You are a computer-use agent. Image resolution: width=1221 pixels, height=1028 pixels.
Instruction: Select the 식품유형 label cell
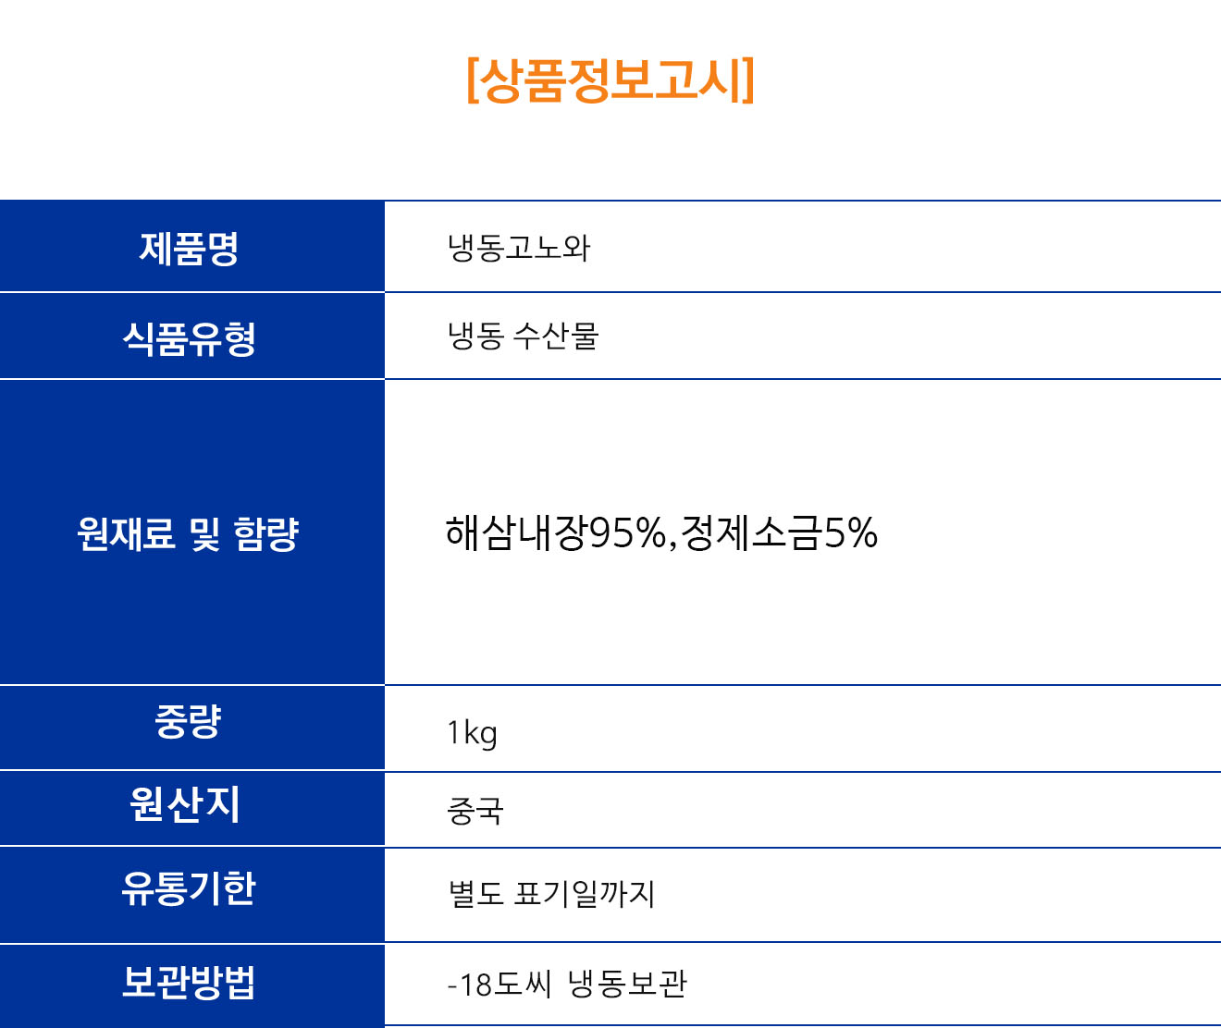191,337
